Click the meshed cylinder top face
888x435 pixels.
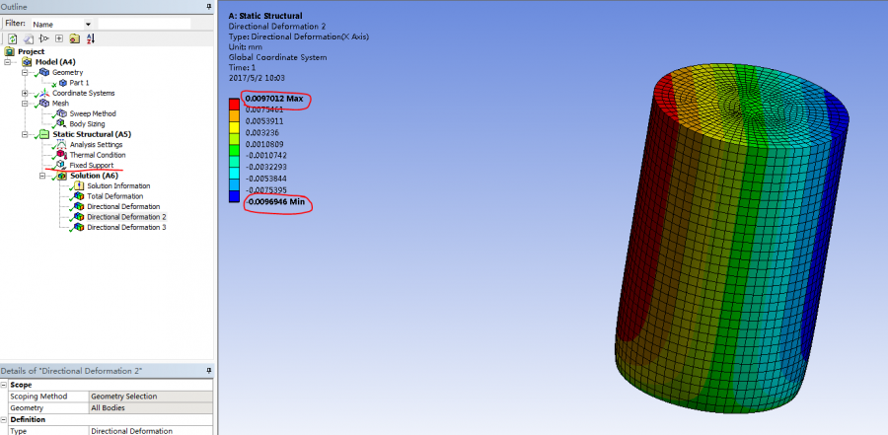pos(751,104)
